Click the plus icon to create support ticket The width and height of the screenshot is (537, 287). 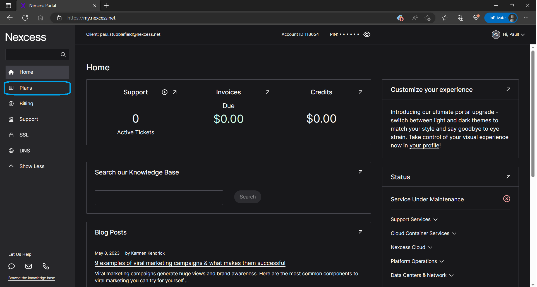(x=165, y=92)
